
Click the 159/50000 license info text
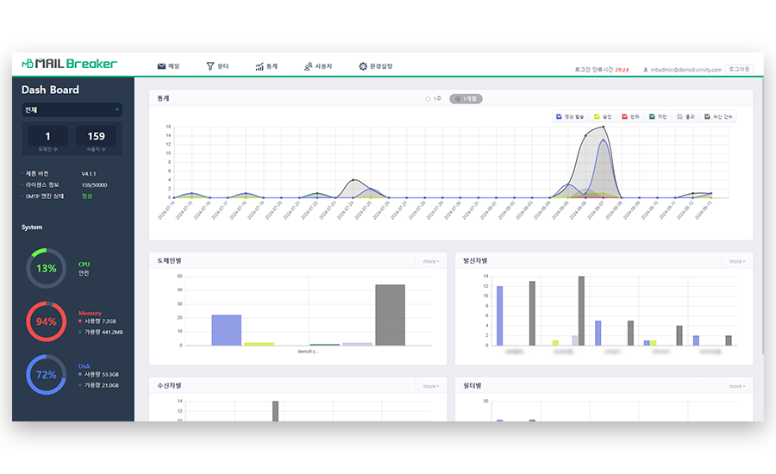point(94,185)
